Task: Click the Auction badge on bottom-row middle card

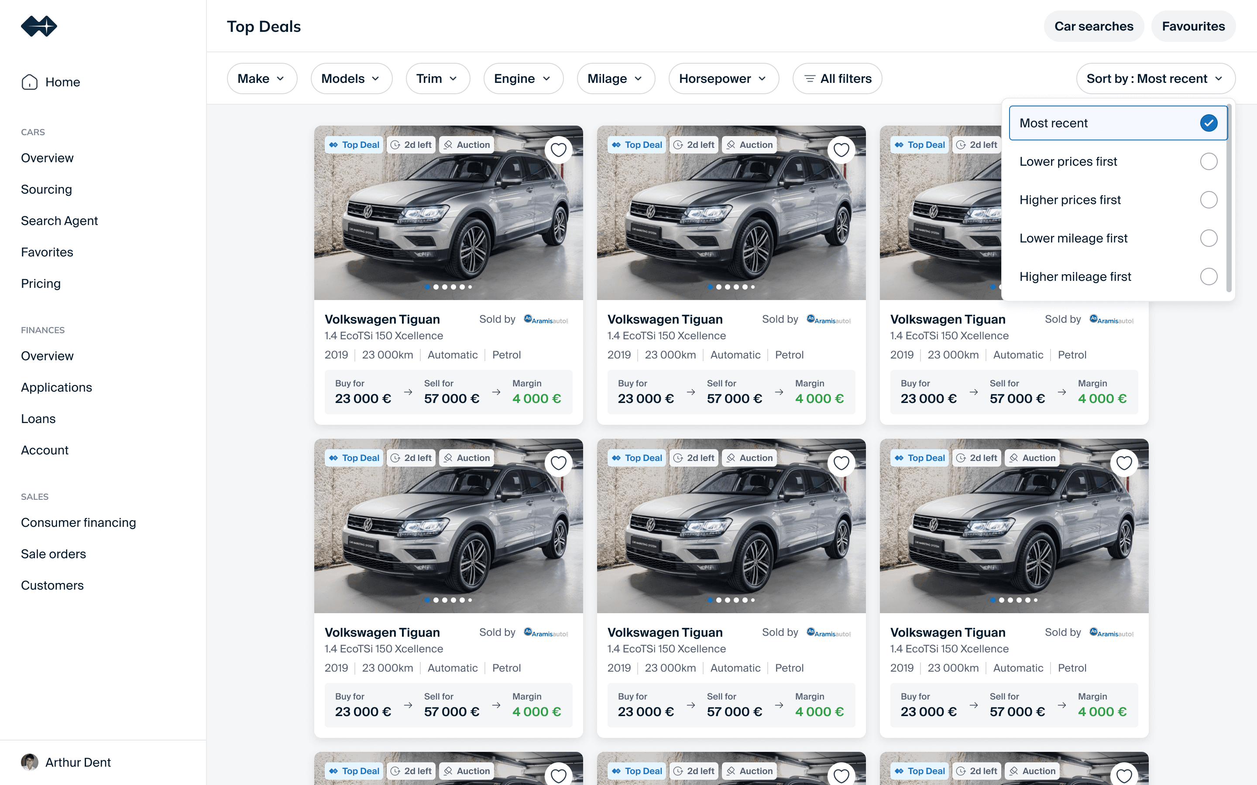Action: [x=749, y=771]
